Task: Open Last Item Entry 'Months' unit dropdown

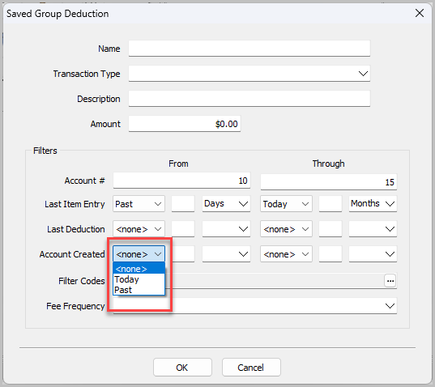Action: click(x=373, y=204)
